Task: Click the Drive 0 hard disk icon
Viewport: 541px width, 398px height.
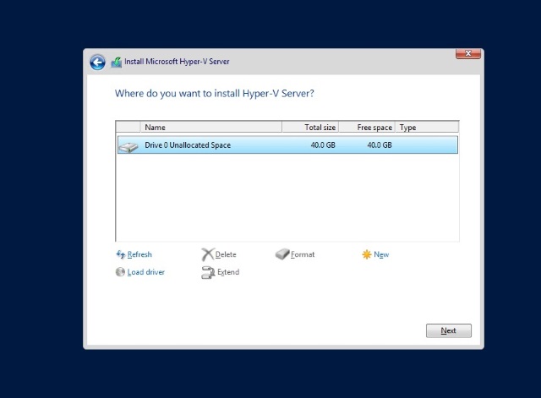Action: (x=128, y=146)
